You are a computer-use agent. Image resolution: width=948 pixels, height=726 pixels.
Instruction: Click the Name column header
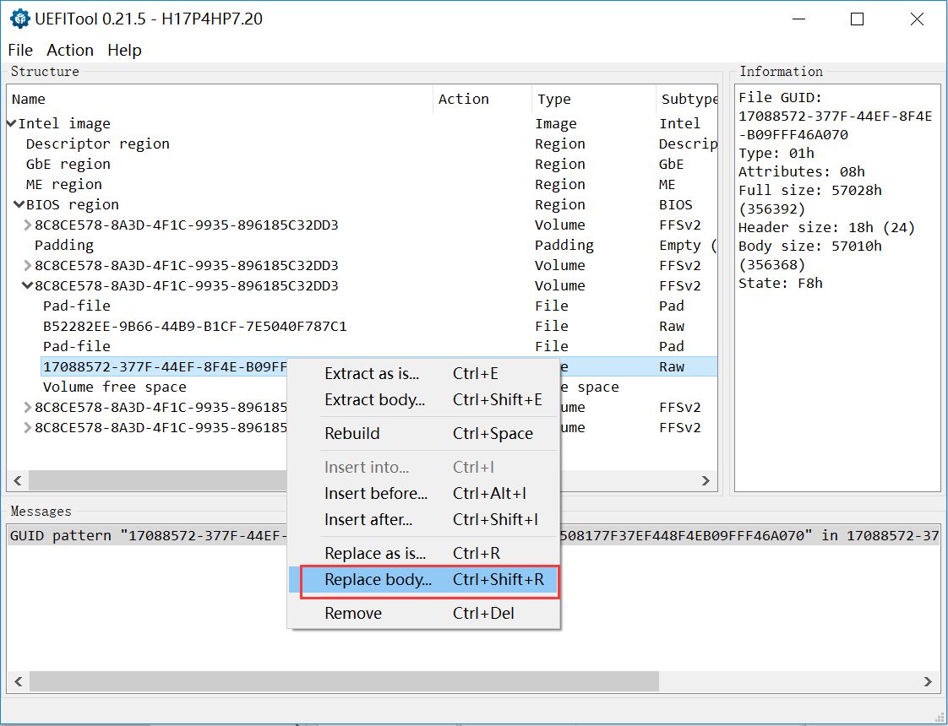(x=220, y=99)
